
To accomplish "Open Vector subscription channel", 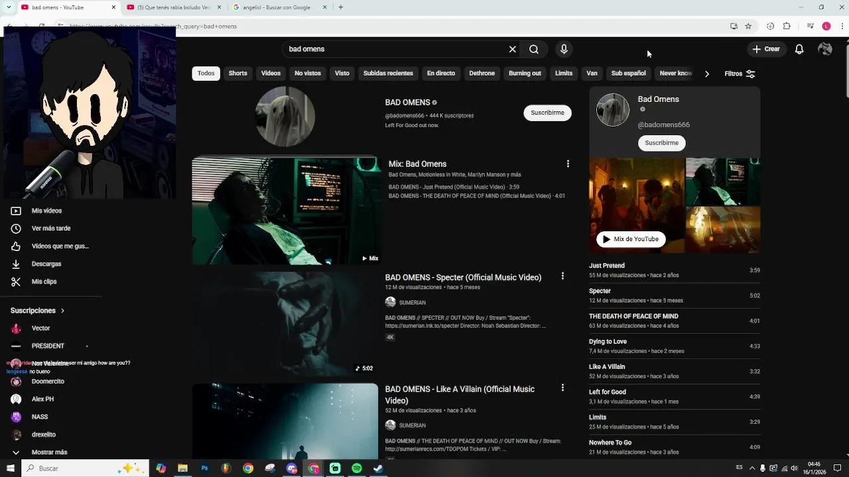I will click(x=41, y=329).
